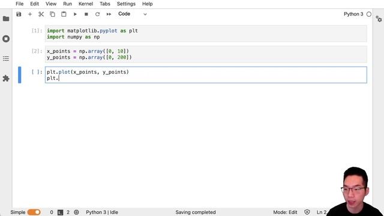Click the [2]: cell prompt
This screenshot has width=384, height=216.
click(37, 51)
